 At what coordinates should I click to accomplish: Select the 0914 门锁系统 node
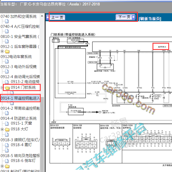(x=23, y=88)
